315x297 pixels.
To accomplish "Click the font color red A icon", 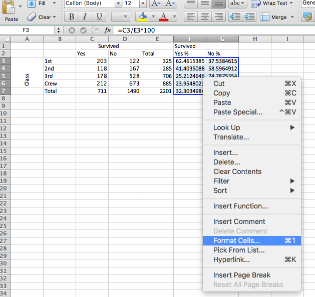I will pyautogui.click(x=163, y=16).
